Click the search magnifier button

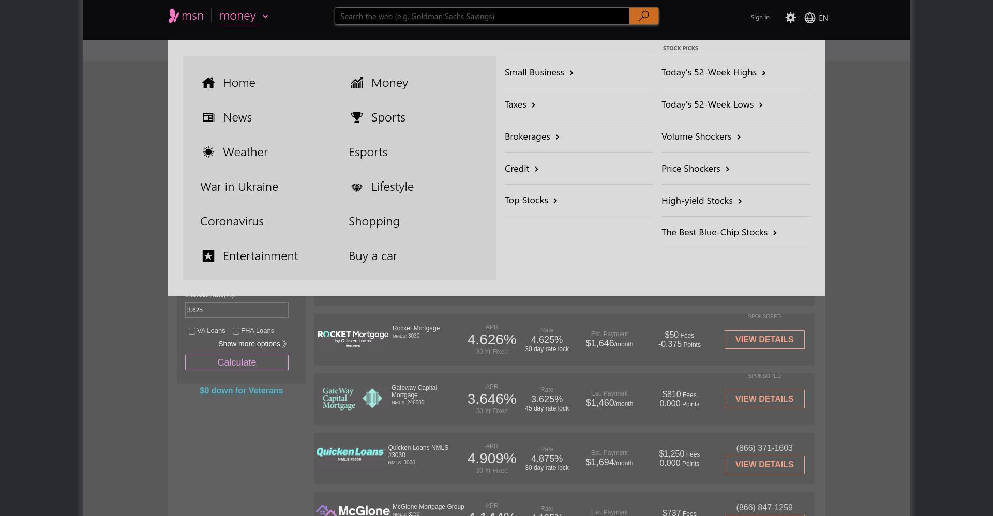(x=644, y=16)
